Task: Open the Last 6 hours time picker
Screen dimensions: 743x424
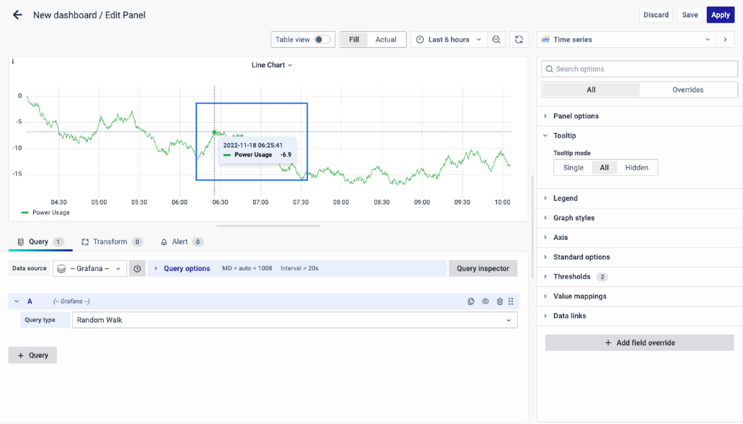Action: (449, 39)
